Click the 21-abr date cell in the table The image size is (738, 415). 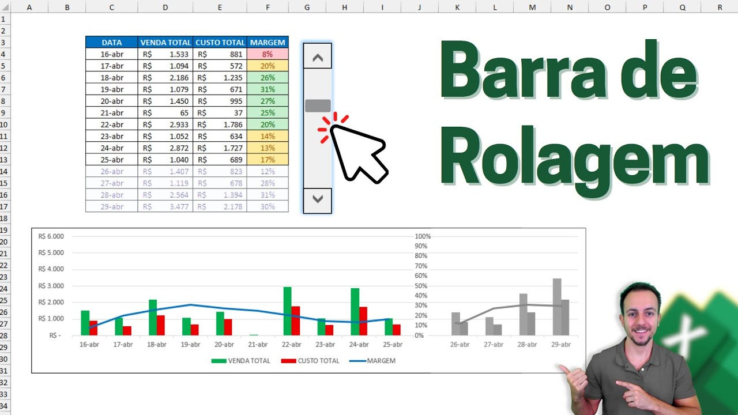pyautogui.click(x=112, y=113)
